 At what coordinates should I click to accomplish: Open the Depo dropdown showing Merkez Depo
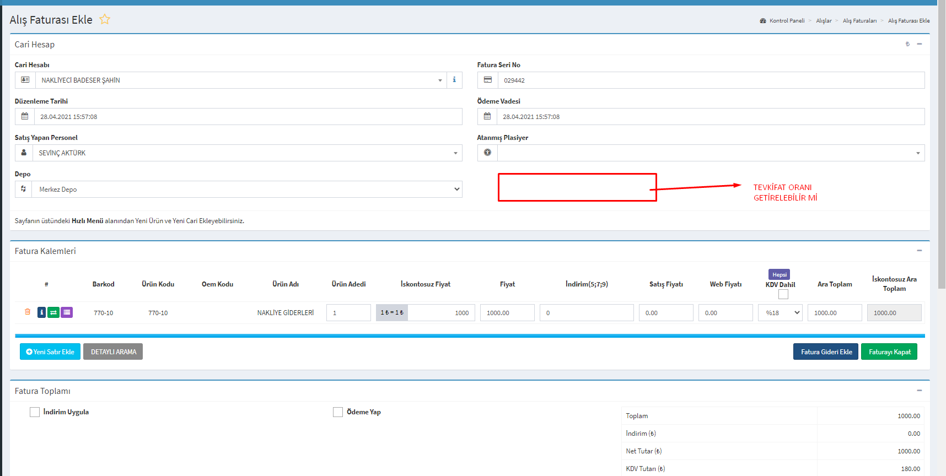pyautogui.click(x=248, y=189)
